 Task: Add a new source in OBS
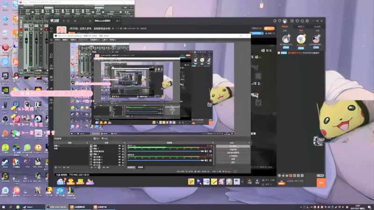92,168
